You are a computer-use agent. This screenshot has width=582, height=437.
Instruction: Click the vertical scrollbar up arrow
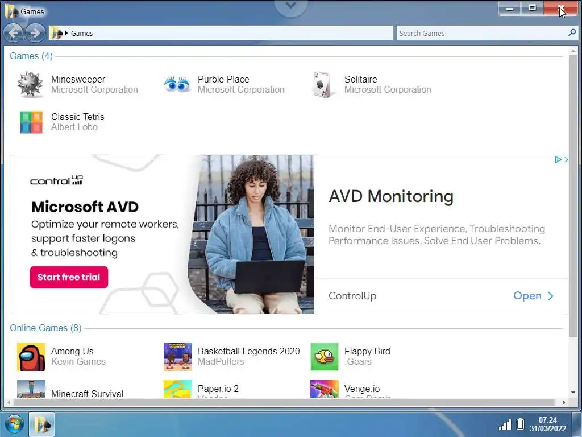[x=573, y=50]
